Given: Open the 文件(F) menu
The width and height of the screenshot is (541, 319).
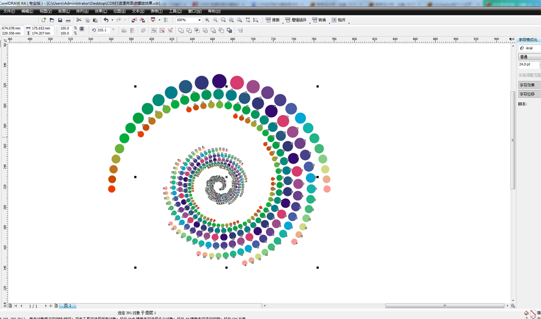Looking at the screenshot, I should coord(9,11).
